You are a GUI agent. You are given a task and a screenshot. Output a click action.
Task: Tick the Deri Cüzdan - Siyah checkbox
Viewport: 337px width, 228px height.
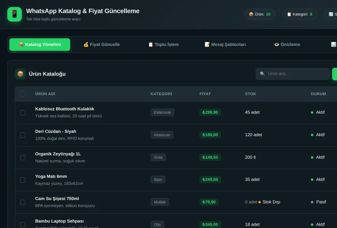23,135
